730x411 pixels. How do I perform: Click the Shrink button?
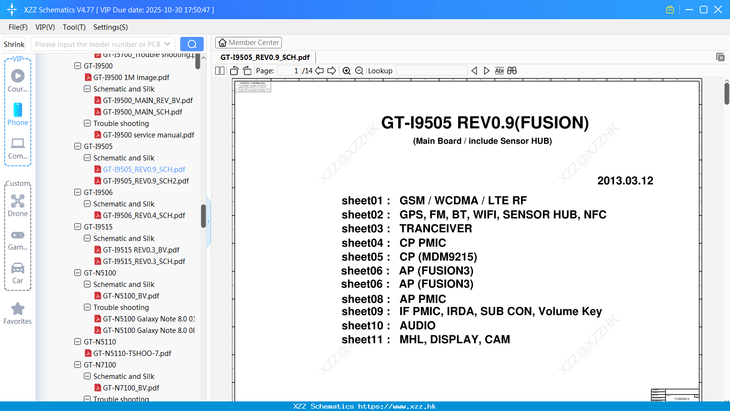pos(14,44)
